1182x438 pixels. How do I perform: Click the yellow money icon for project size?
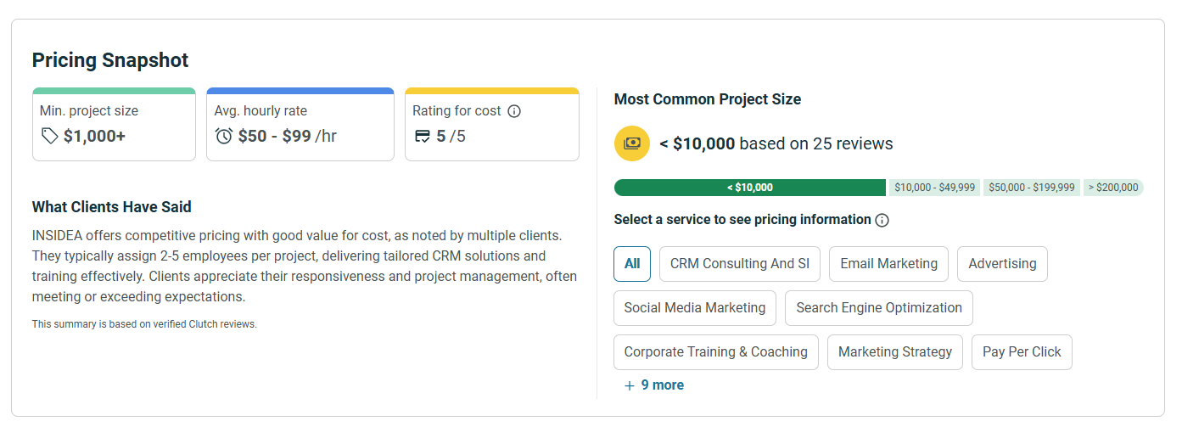point(631,143)
